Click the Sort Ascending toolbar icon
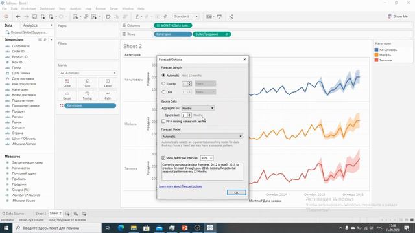The image size is (415, 233). [x=117, y=17]
